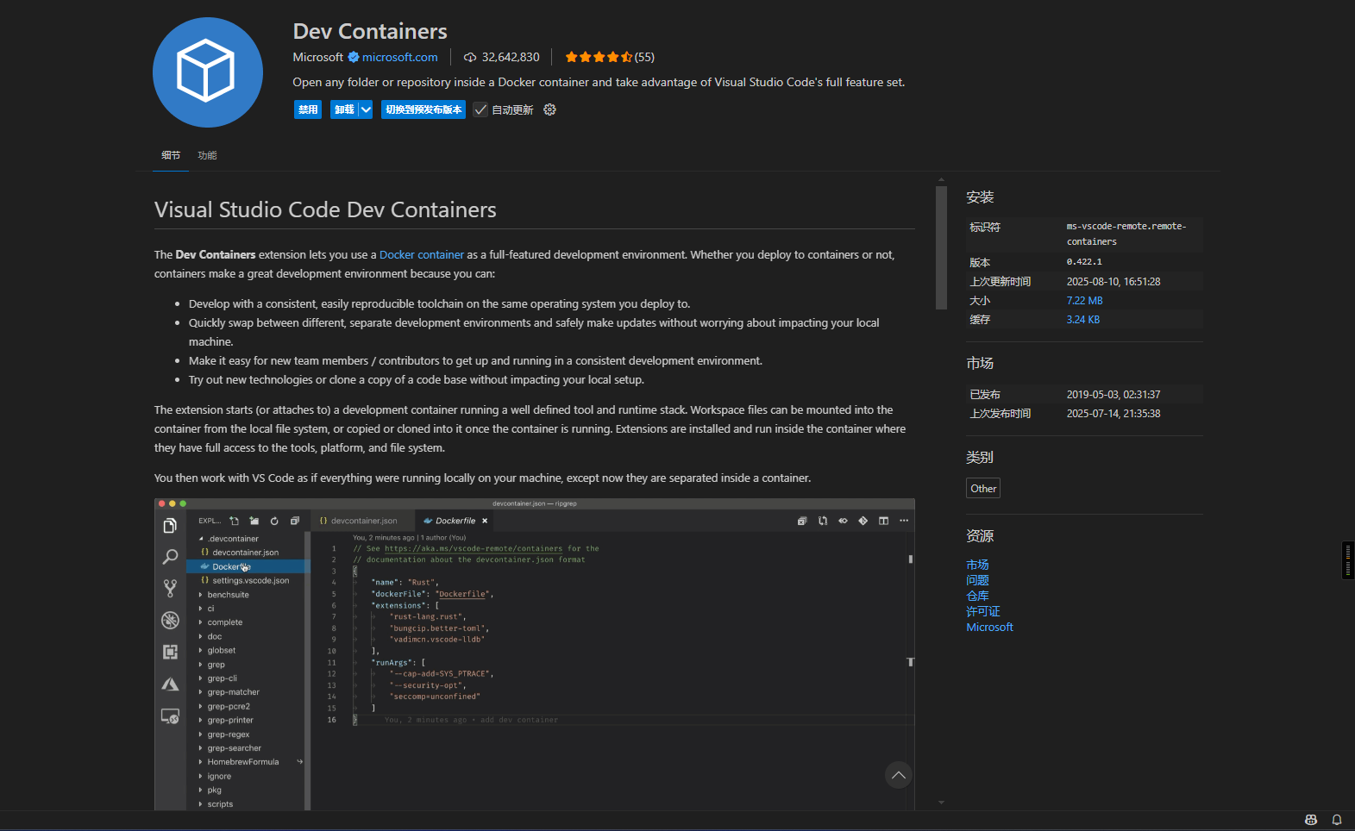Click the 7.22 MB size link
Viewport: 1355px width, 831px height.
[1084, 301]
